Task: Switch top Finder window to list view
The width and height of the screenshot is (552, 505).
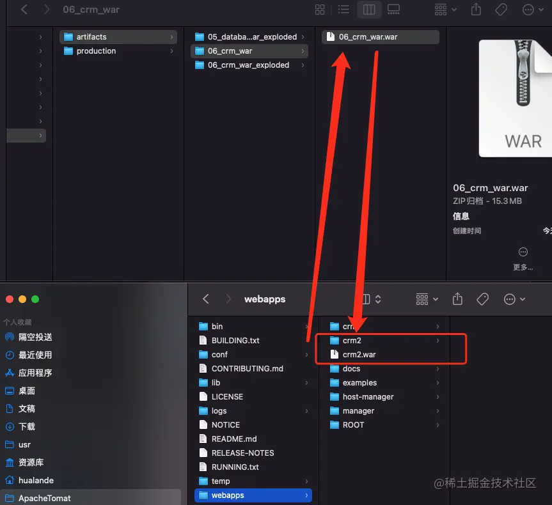Action: coord(343,10)
